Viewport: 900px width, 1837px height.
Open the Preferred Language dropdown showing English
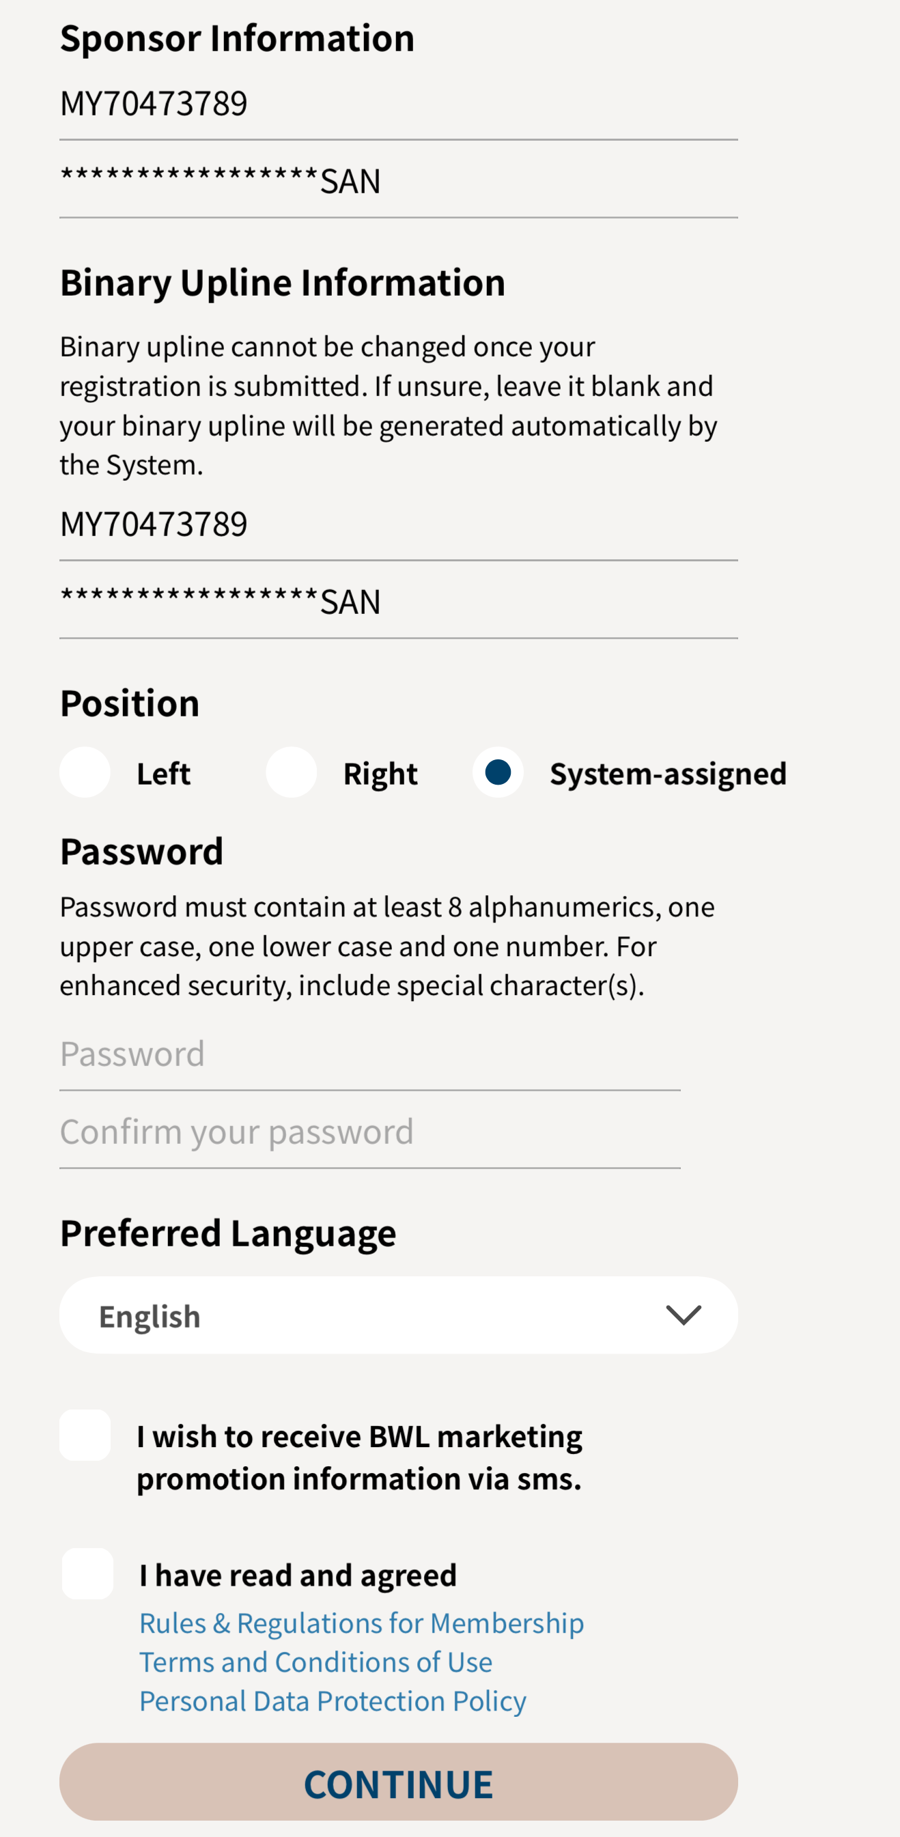(x=398, y=1315)
